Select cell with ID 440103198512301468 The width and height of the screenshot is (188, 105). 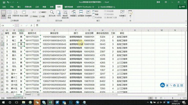(x=54, y=48)
